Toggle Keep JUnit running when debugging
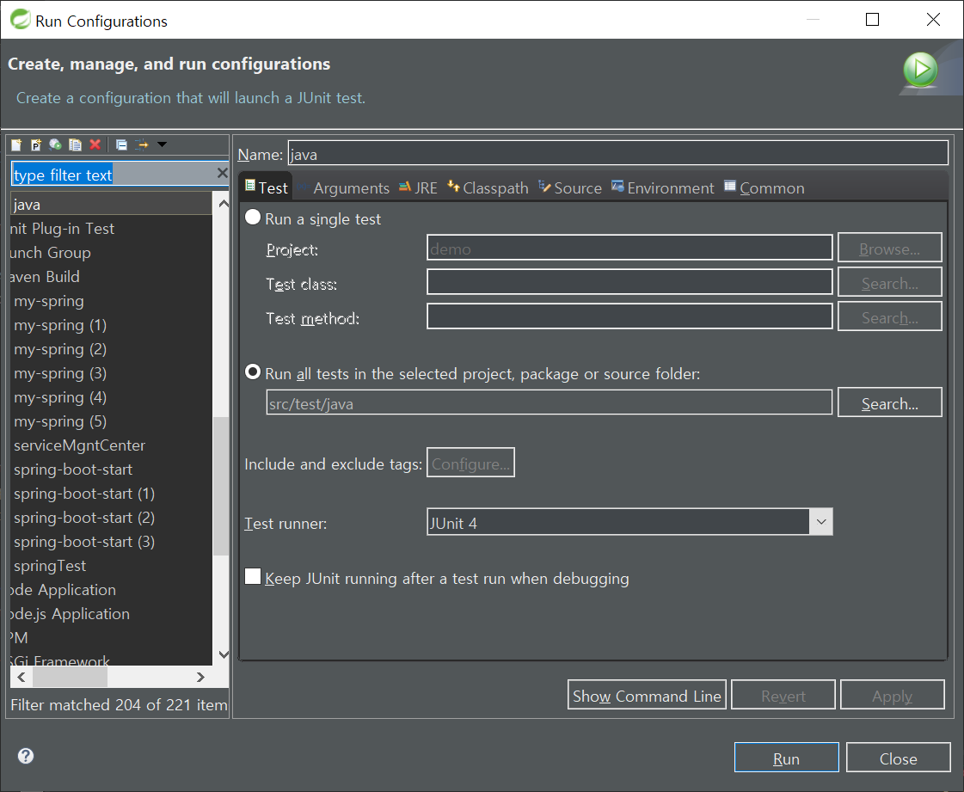 (253, 576)
